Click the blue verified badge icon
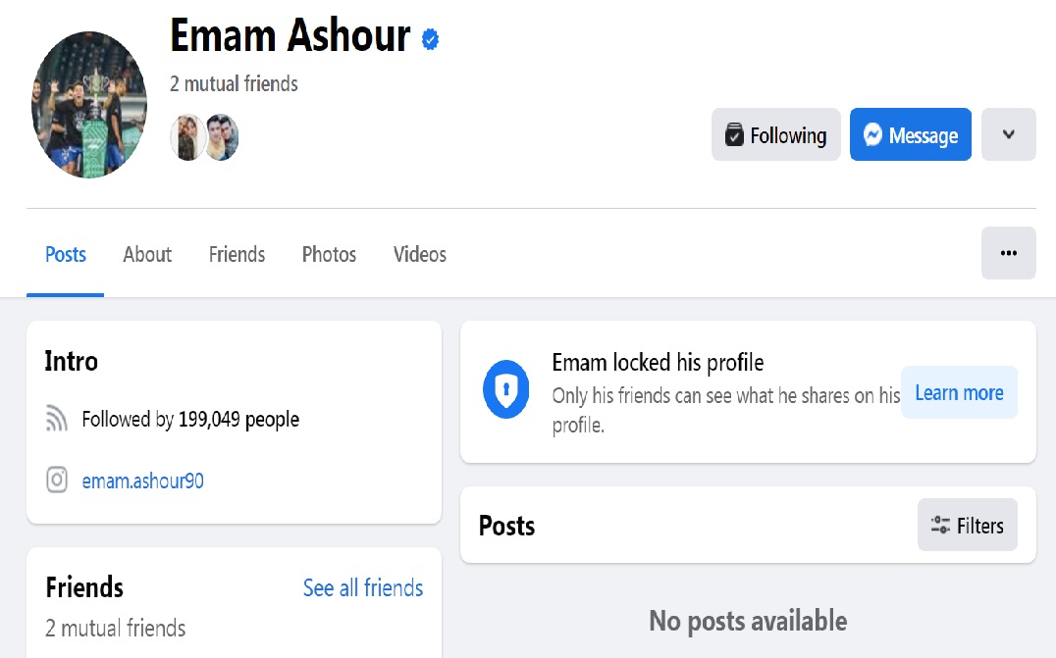Image resolution: width=1056 pixels, height=658 pixels. tap(430, 39)
